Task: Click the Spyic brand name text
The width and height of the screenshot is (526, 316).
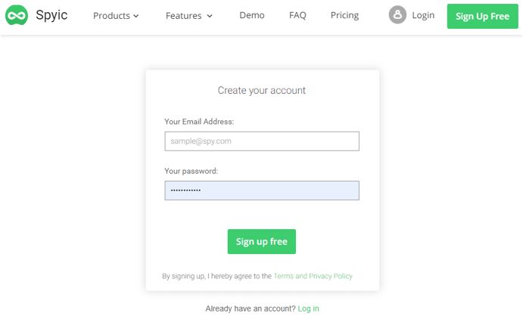Action: pos(51,15)
